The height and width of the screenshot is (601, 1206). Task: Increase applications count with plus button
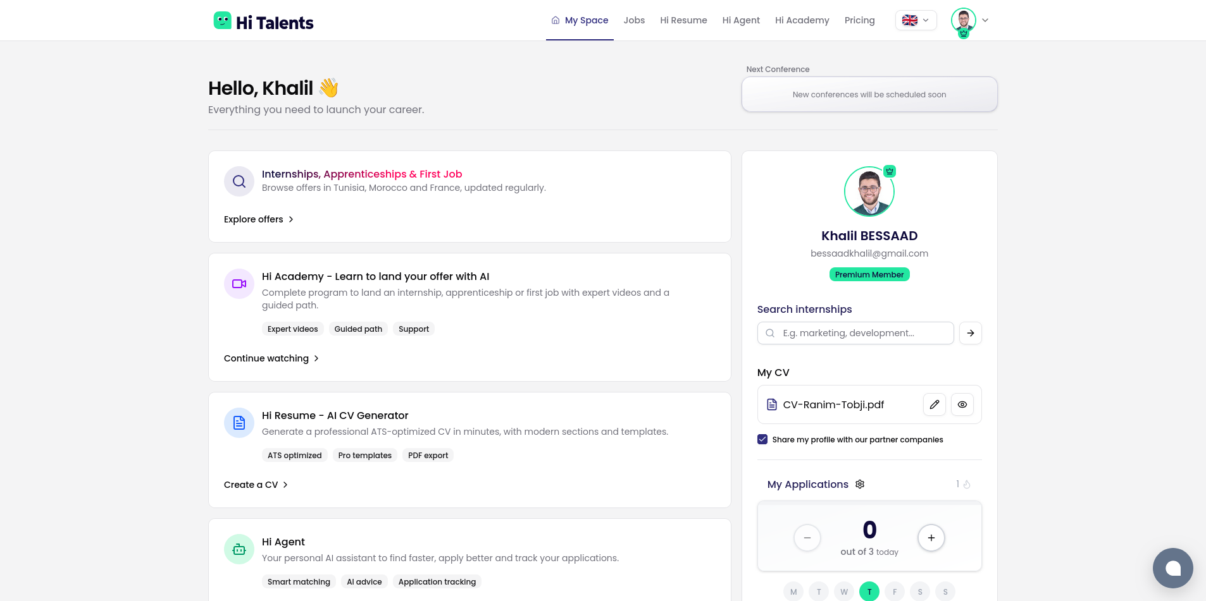tap(931, 538)
